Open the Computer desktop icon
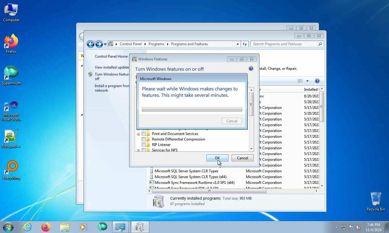The height and width of the screenshot is (233, 389). (x=11, y=13)
